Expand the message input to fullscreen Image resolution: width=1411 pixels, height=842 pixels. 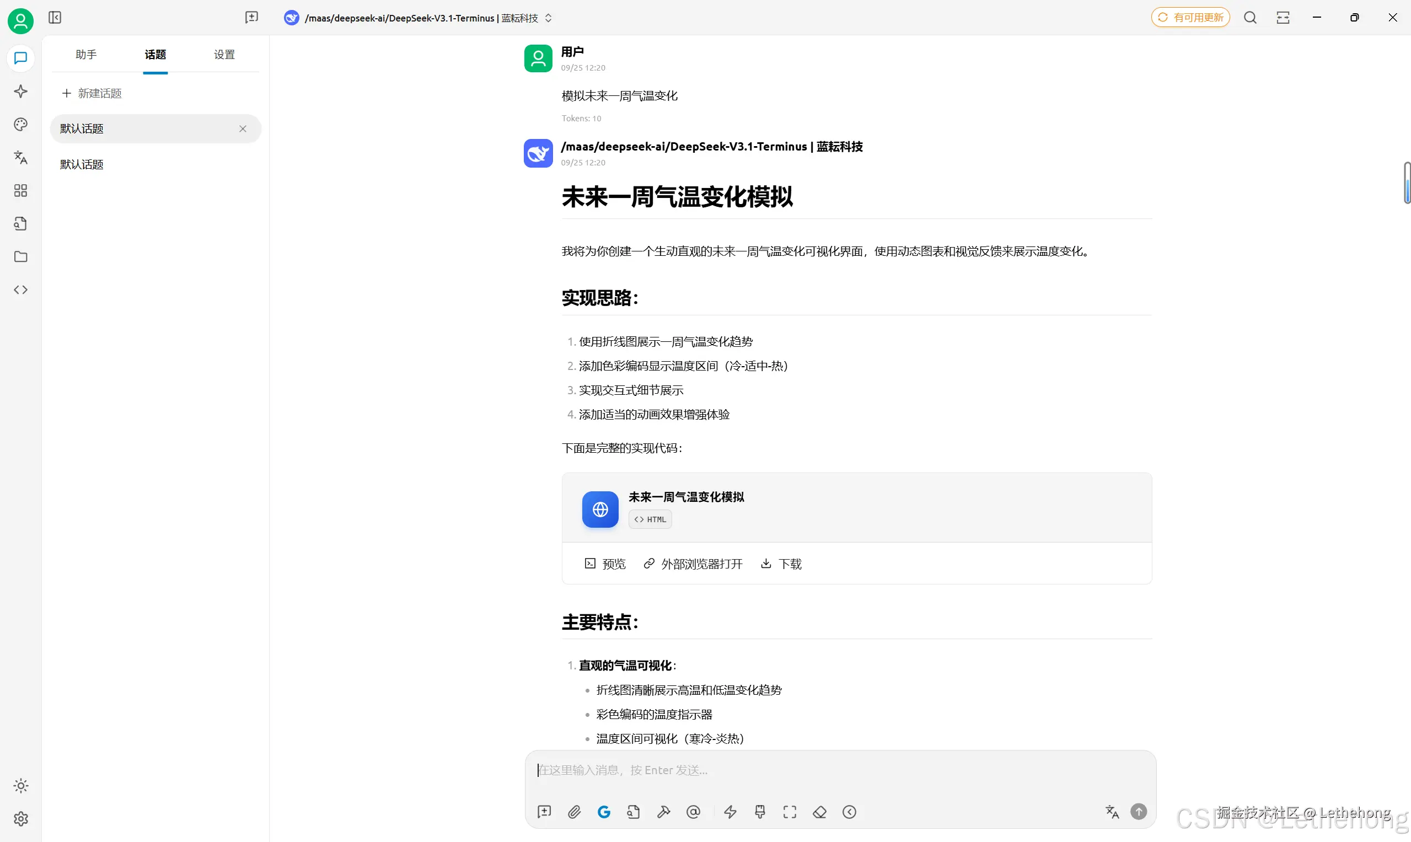790,812
